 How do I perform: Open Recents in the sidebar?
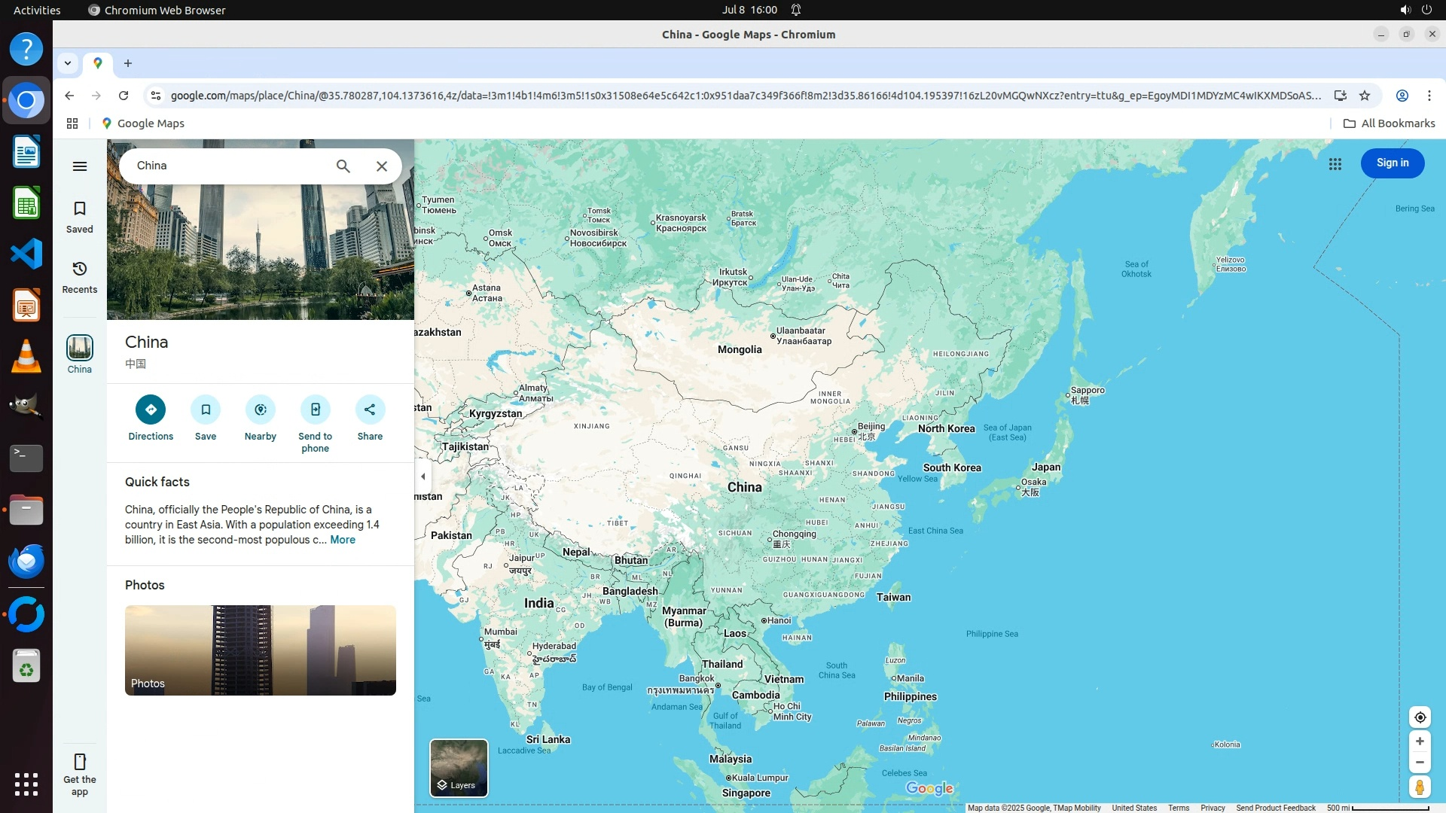(80, 277)
